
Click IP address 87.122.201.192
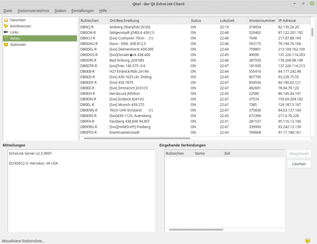tap(290, 33)
